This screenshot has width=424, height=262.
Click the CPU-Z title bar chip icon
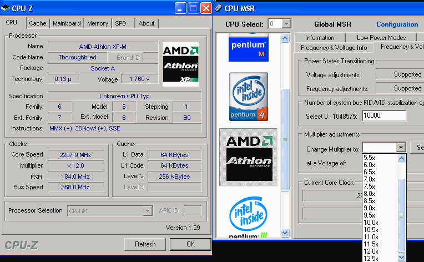(5, 8)
